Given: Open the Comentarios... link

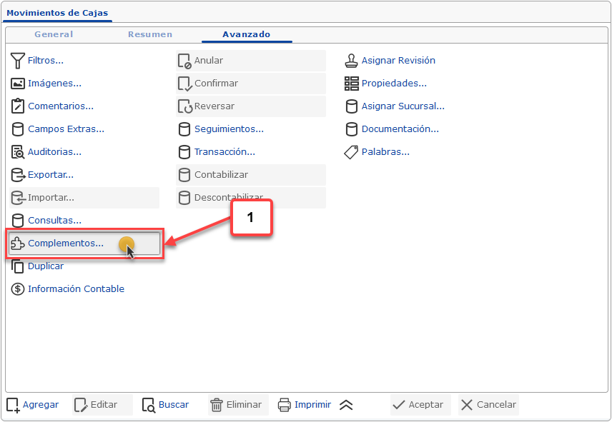Looking at the screenshot, I should point(61,106).
